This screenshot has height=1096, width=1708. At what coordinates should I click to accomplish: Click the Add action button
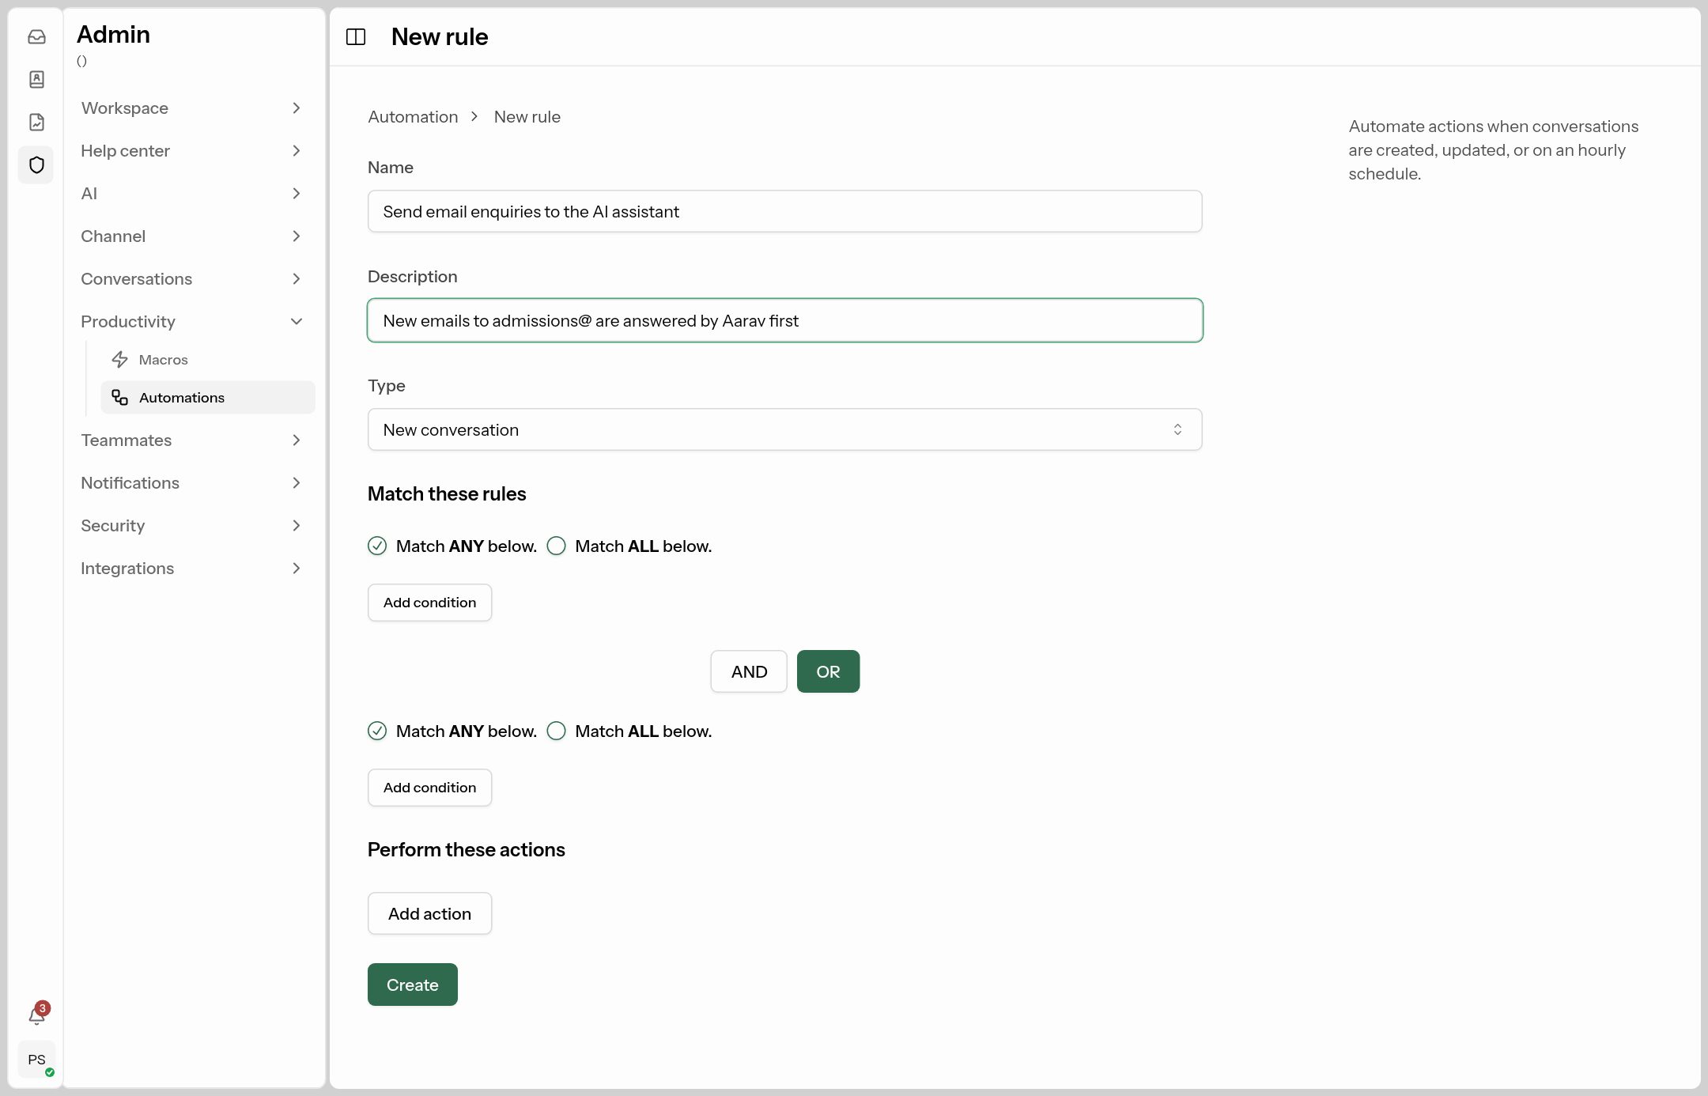coord(429,913)
